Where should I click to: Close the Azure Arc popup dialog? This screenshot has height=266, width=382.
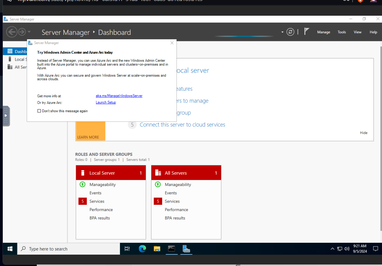tap(172, 43)
